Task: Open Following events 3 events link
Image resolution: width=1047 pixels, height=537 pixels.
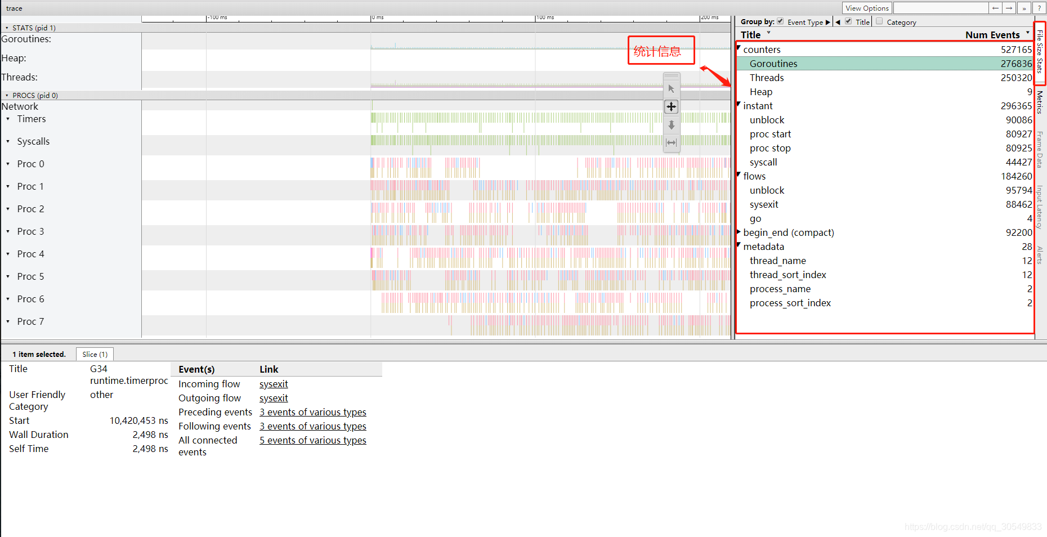Action: [x=313, y=426]
